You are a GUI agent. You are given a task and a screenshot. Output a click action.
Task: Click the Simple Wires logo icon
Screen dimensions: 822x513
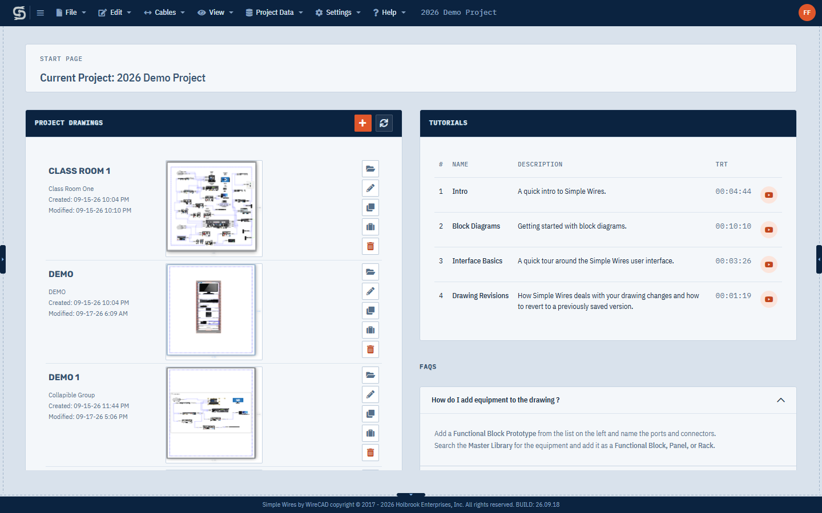coord(19,13)
